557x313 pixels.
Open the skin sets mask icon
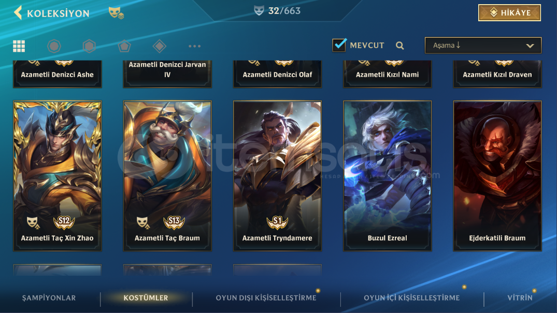click(116, 13)
